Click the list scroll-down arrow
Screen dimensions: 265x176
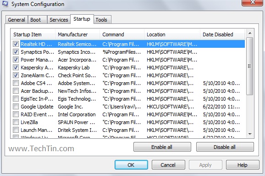coord(250,134)
